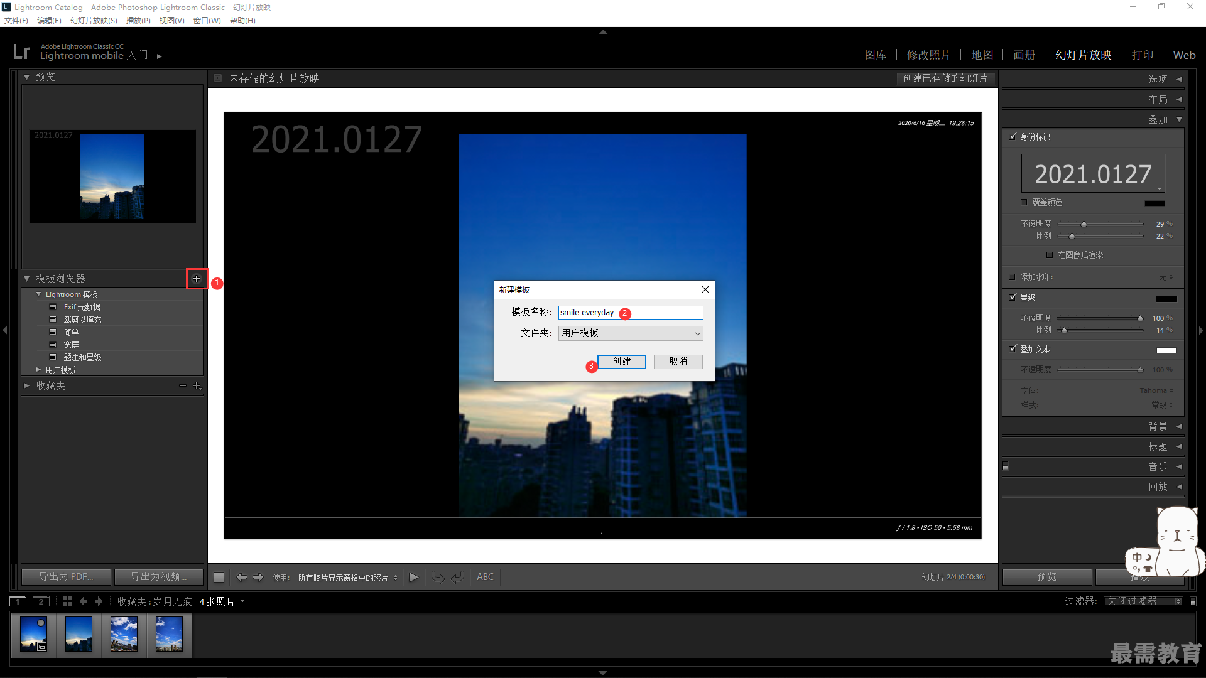Click the plus icon in 收藏夹 panel
1206x678 pixels.
[197, 385]
